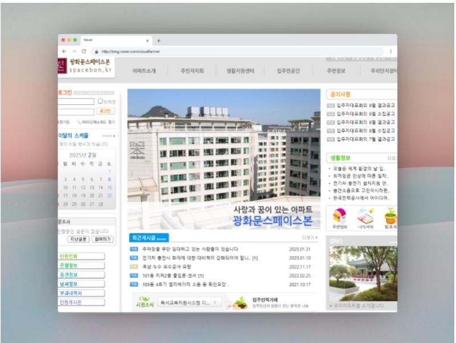The width and height of the screenshot is (456, 343).
Task: Open the browser three-dot menu
Action: [x=390, y=51]
